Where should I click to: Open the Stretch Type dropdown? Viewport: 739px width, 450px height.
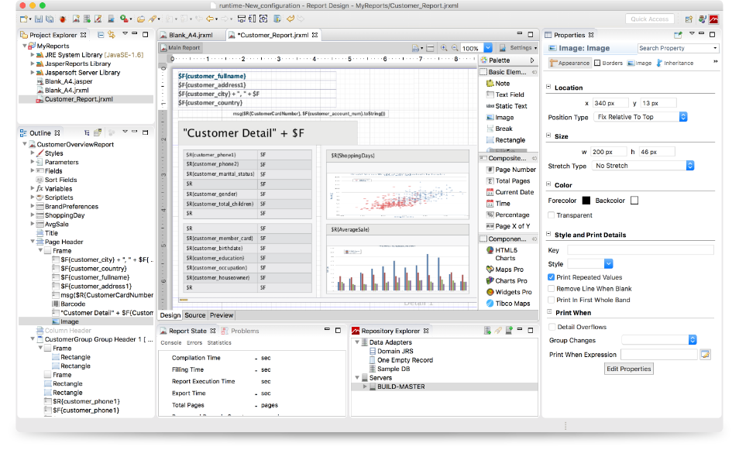coord(643,166)
